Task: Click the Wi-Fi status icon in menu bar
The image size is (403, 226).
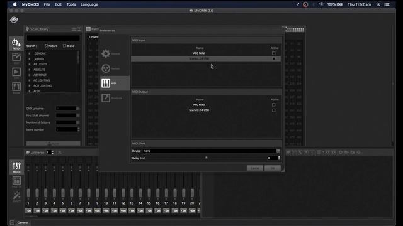Action: pos(321,4)
